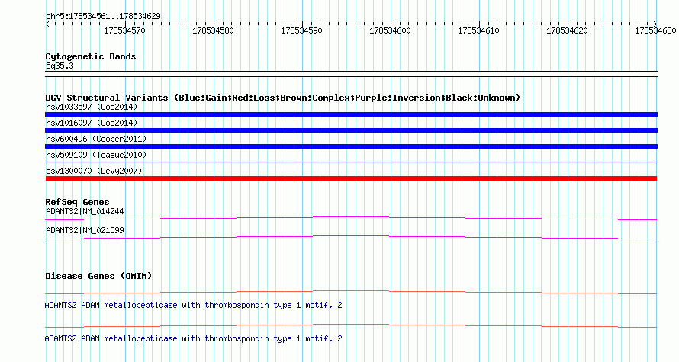Click ruler position 178534570
This screenshot has width=679, height=362.
124,30
